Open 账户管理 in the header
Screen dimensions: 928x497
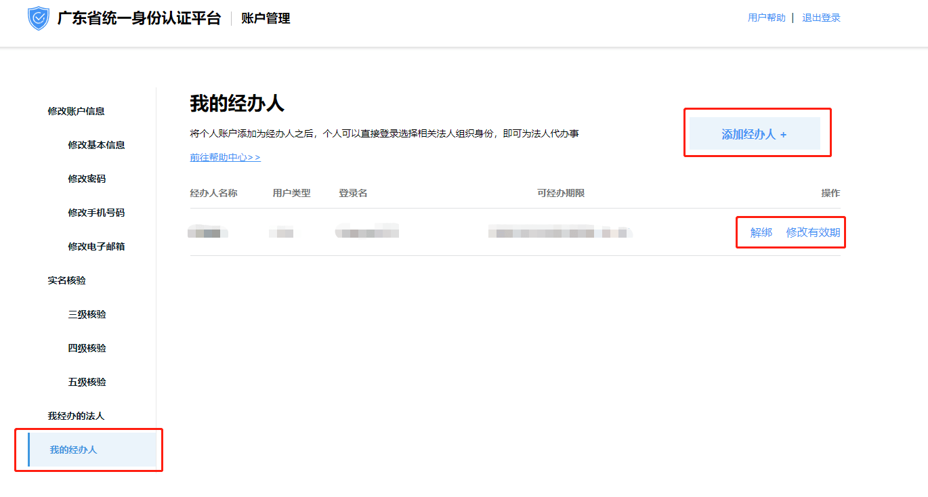pyautogui.click(x=266, y=19)
